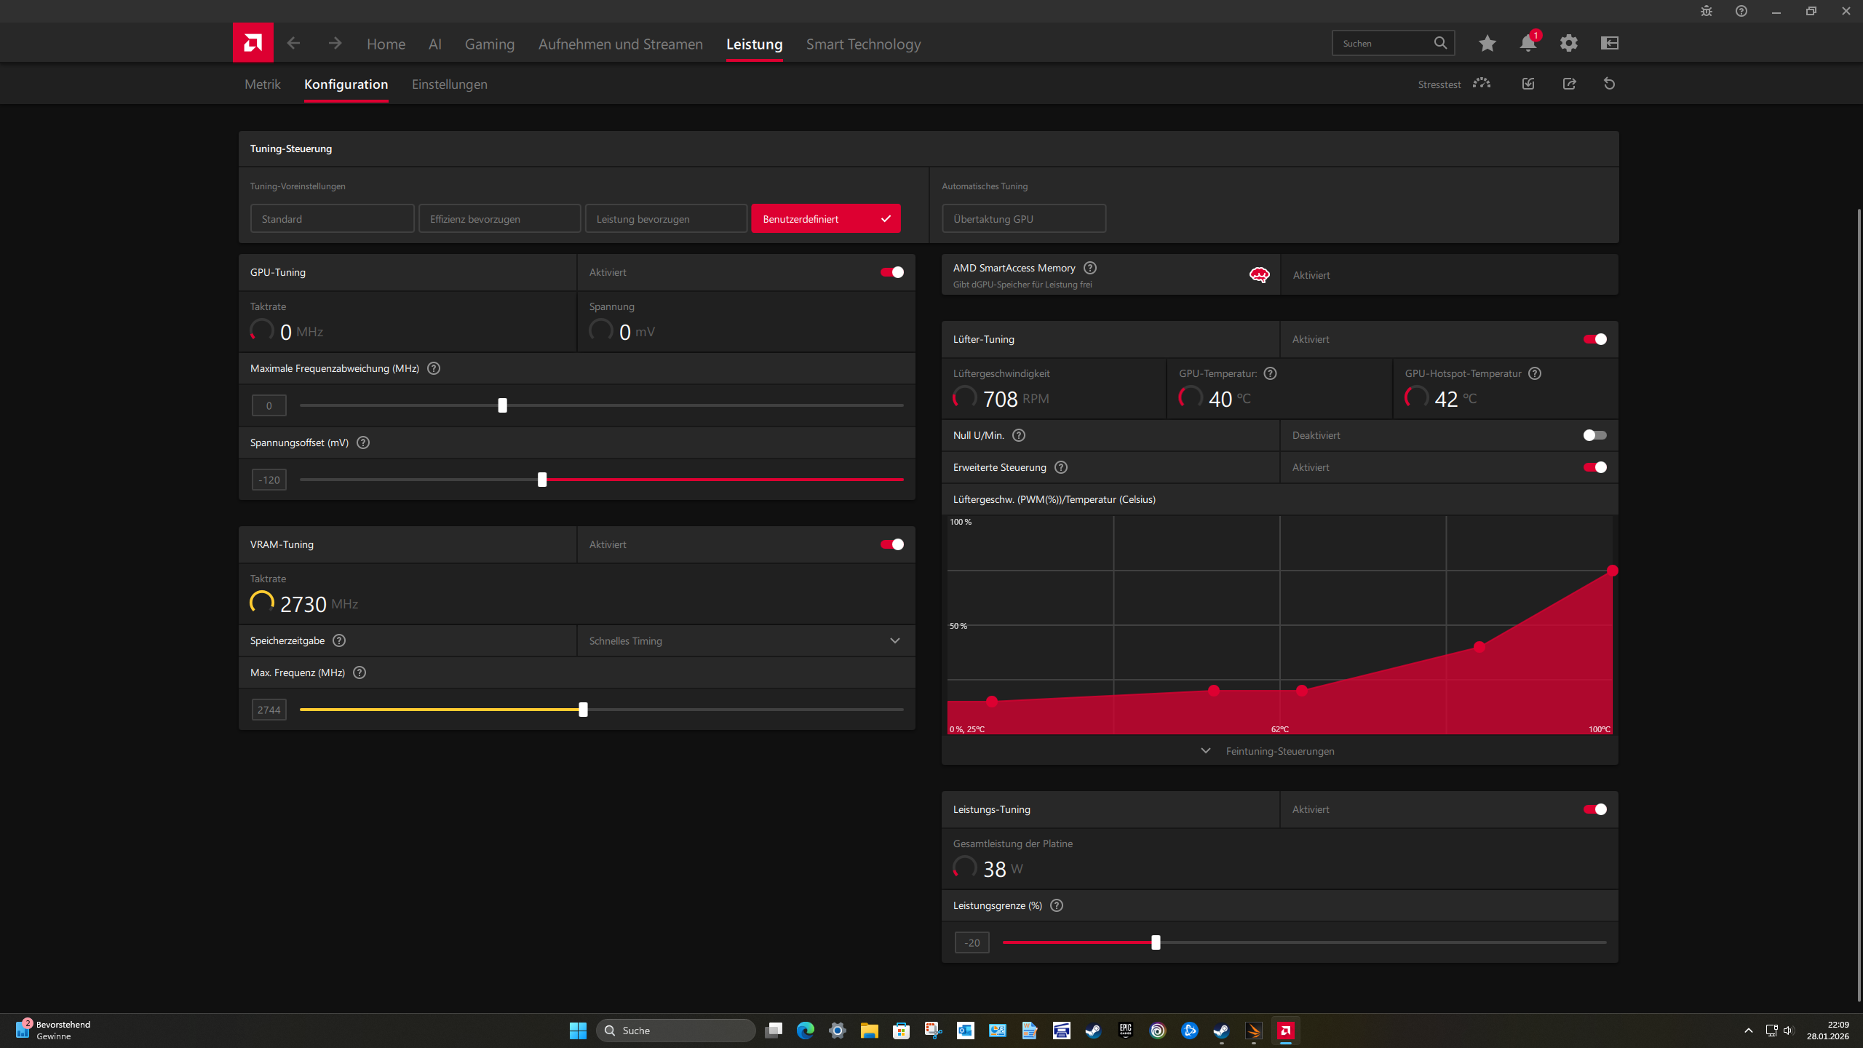This screenshot has height=1048, width=1863.
Task: Click the import profile icon next to Stresstest
Action: 1528,84
